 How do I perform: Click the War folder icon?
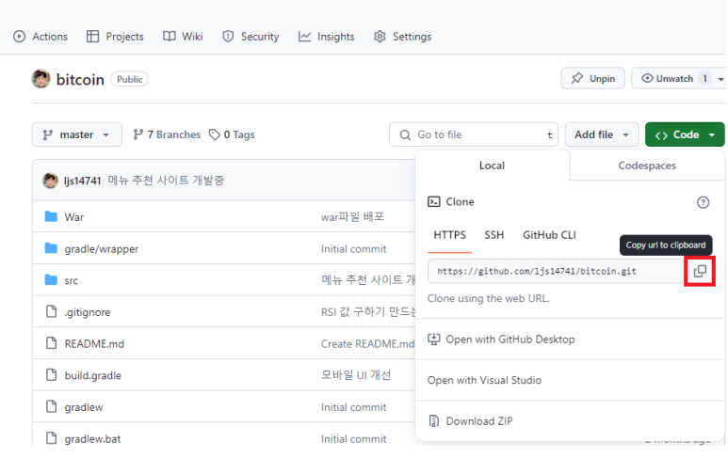point(51,216)
